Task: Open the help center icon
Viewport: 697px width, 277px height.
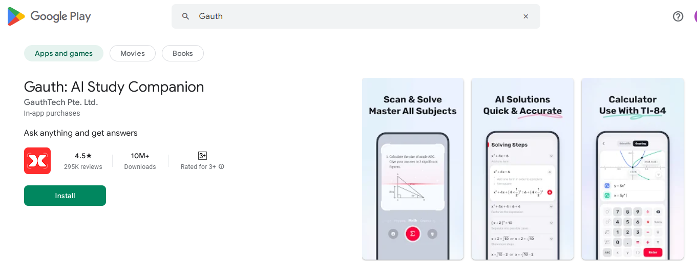Action: [678, 16]
